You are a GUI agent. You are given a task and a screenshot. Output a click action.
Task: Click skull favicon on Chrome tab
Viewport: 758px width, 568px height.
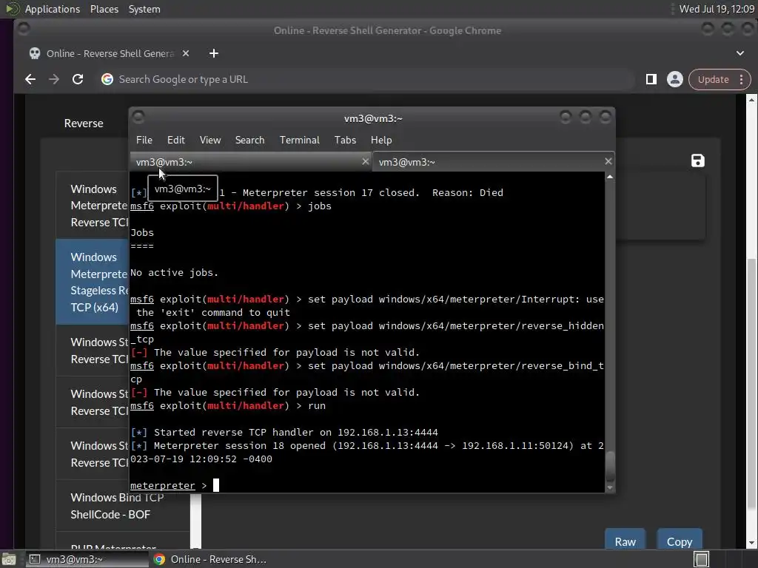click(35, 53)
